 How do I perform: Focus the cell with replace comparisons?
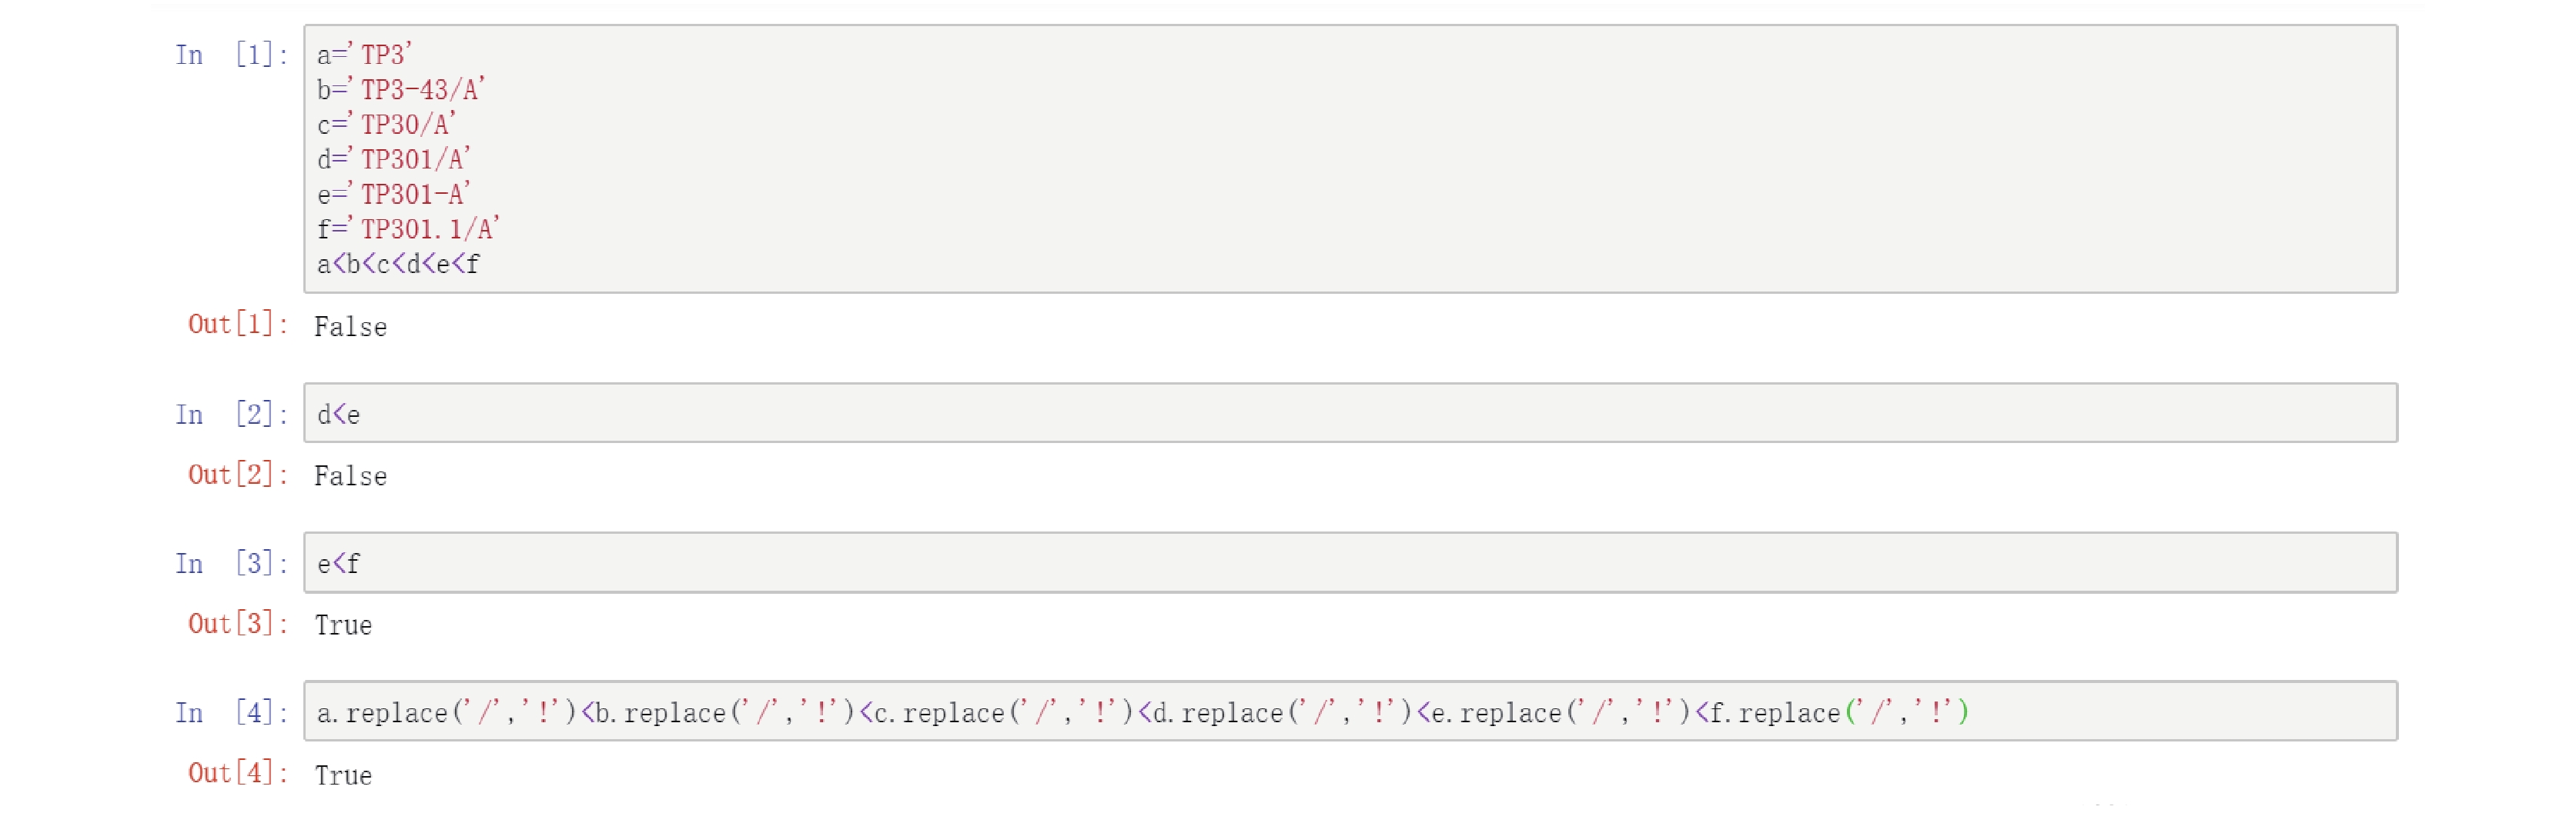(x=1350, y=711)
